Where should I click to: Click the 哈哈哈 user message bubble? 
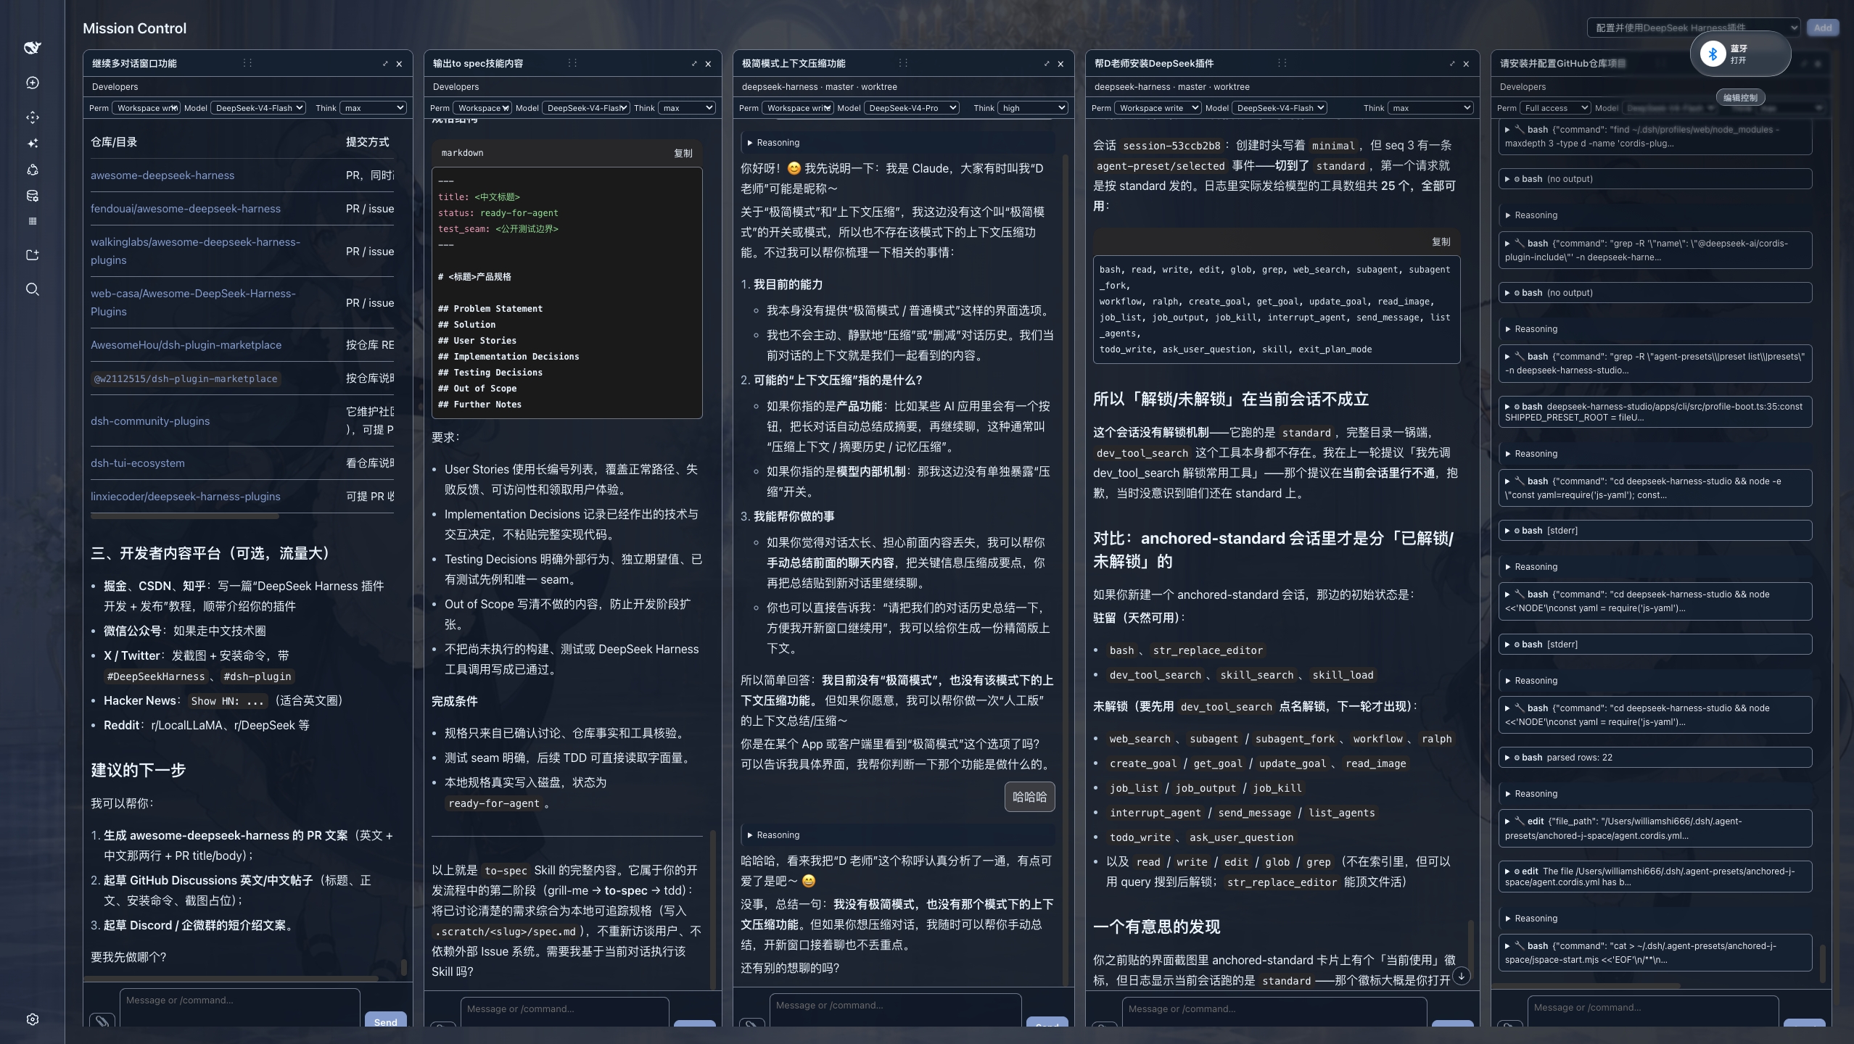pos(1029,797)
